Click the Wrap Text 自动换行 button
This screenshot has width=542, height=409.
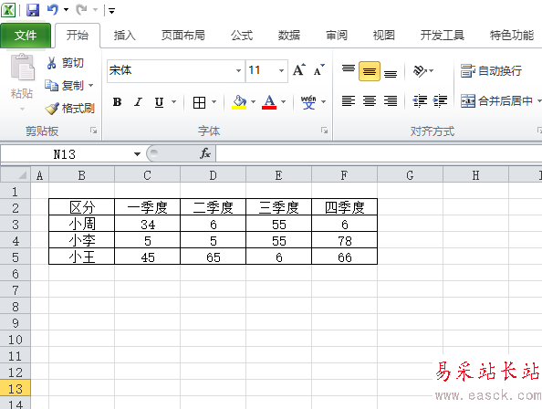(491, 71)
